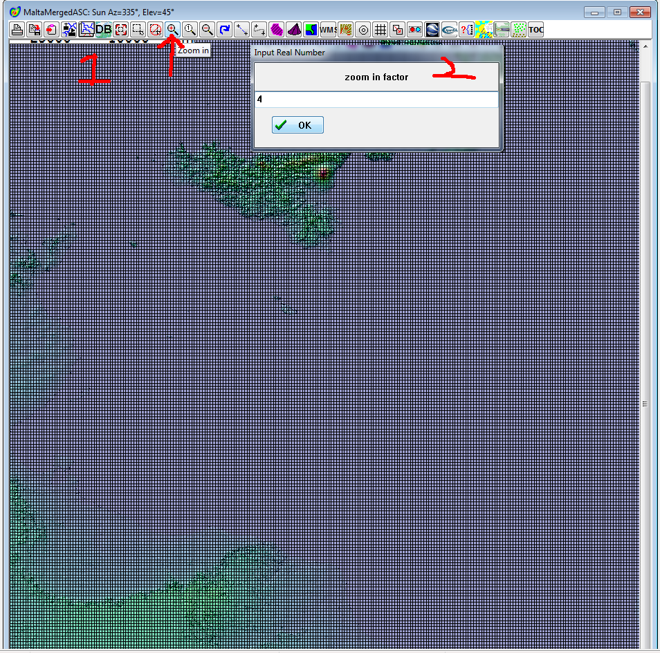
Task: Click the red-cyan anaglyph glasses icon
Action: coord(414,30)
